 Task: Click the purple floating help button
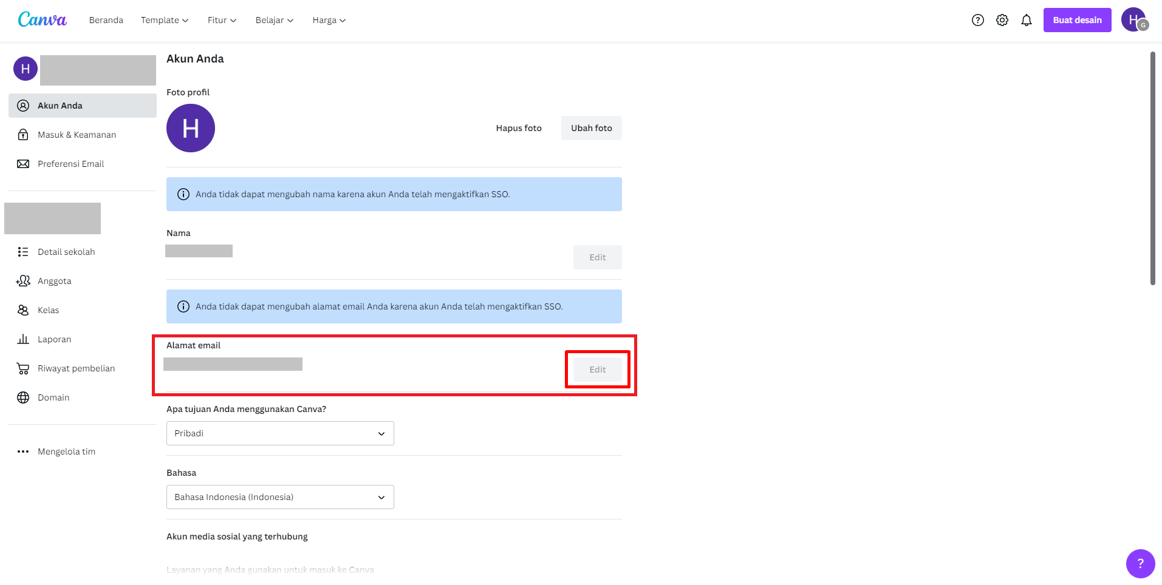pos(1140,564)
